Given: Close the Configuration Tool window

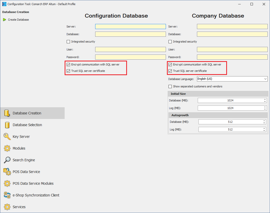Looking at the screenshot, I should (264, 4).
